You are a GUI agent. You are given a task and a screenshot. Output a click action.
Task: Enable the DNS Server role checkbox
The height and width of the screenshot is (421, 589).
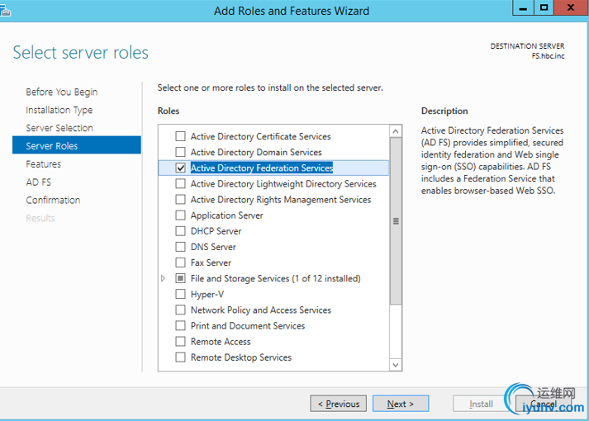click(180, 247)
